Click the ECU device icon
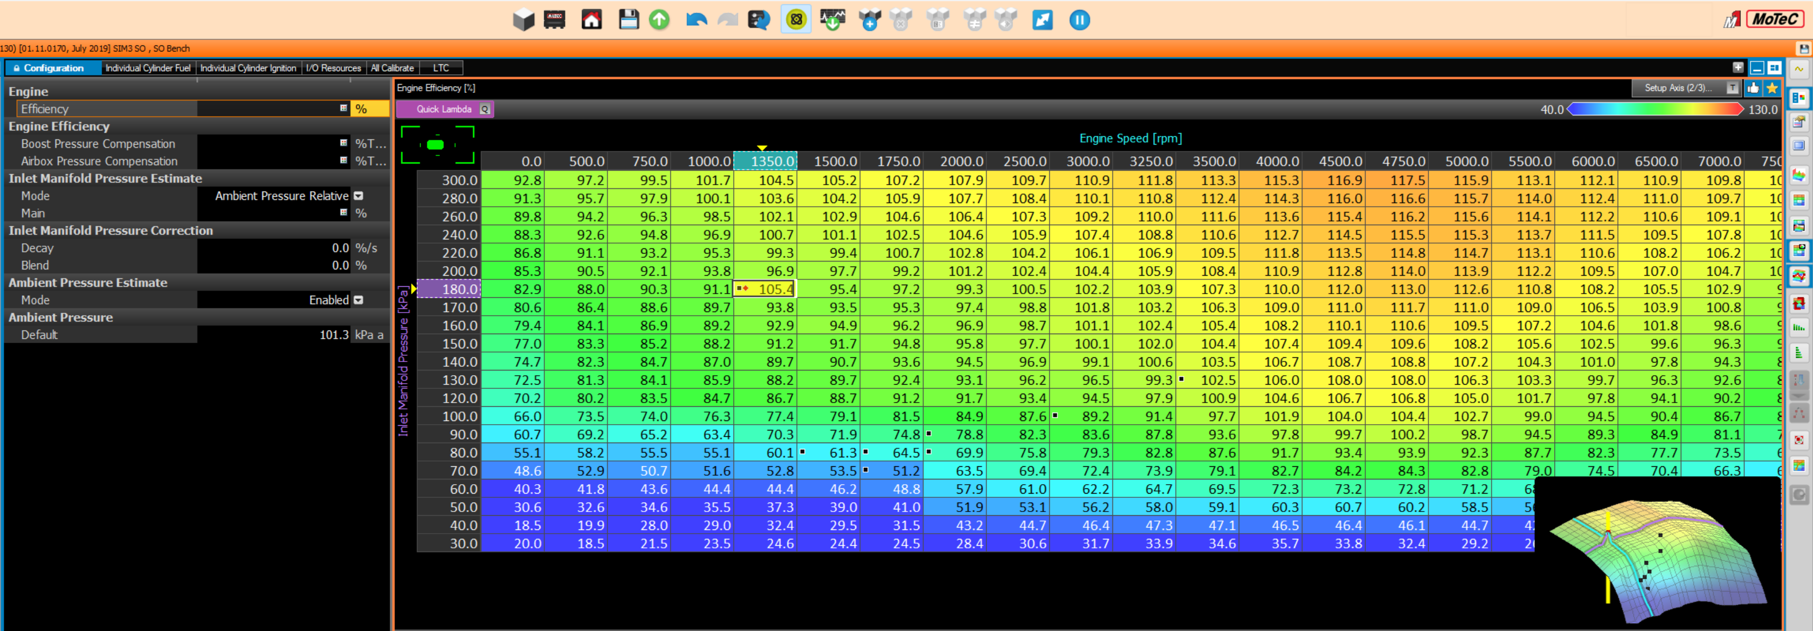 point(555,19)
